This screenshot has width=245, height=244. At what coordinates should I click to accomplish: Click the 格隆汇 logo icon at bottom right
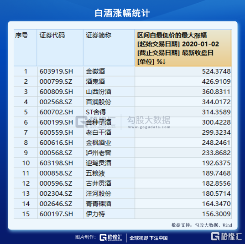[226, 236]
